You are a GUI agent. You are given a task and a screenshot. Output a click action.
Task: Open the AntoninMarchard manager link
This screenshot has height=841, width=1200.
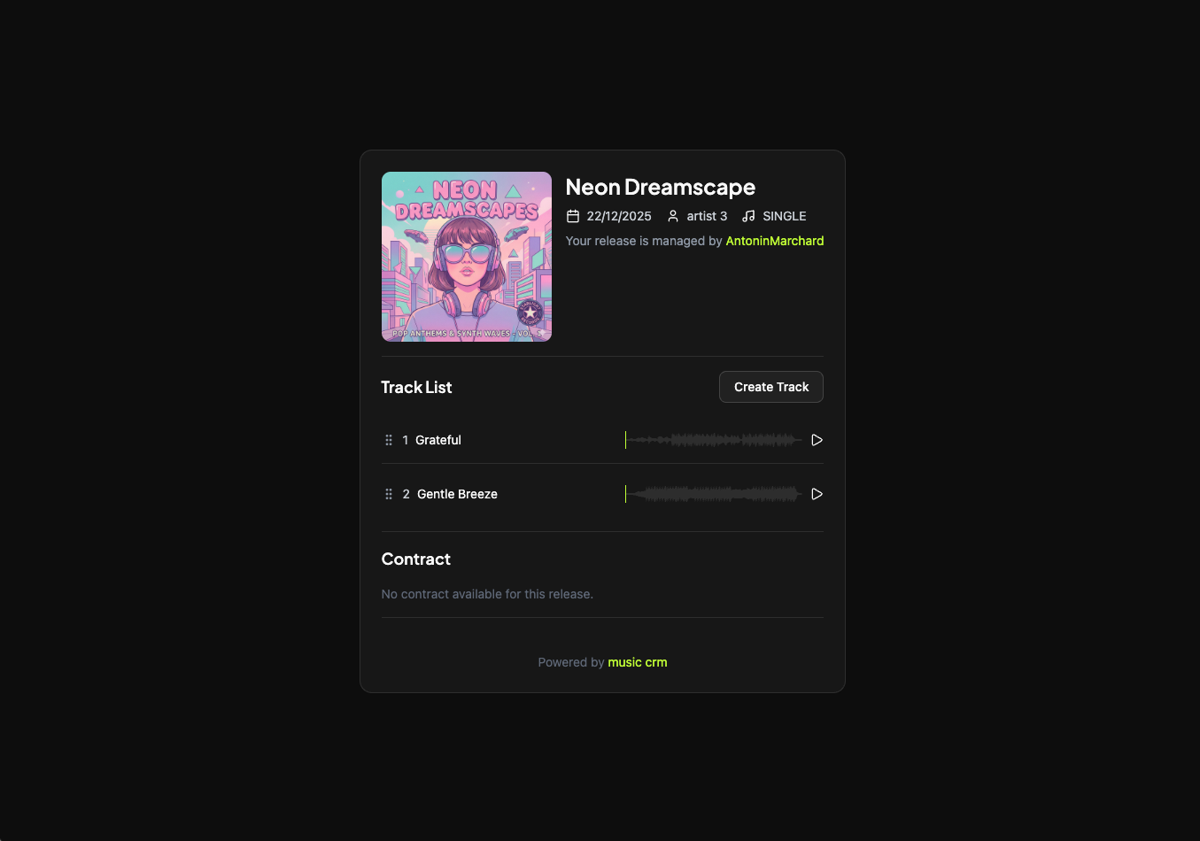(x=774, y=240)
